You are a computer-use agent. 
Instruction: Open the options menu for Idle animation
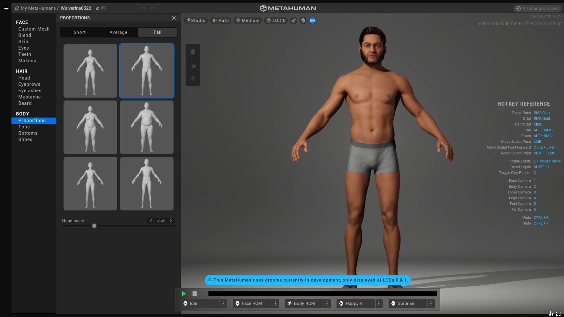(x=223, y=303)
